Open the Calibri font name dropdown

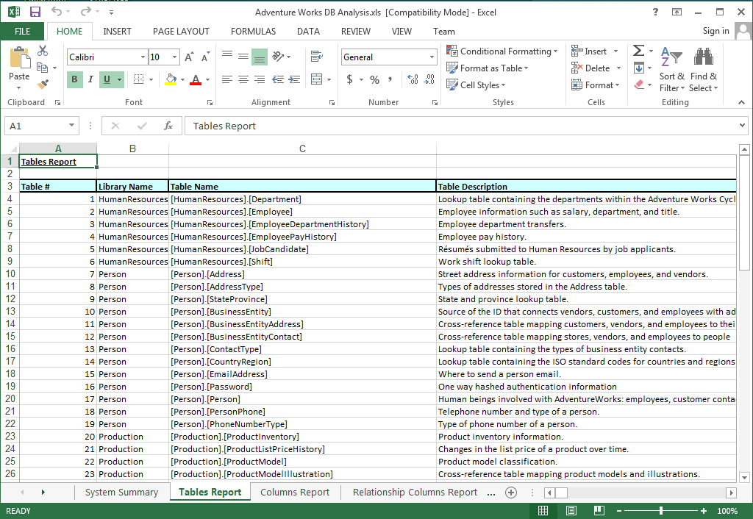143,57
